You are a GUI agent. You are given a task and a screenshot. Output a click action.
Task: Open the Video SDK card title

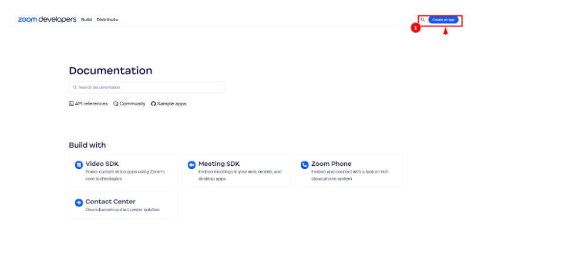pyautogui.click(x=102, y=163)
